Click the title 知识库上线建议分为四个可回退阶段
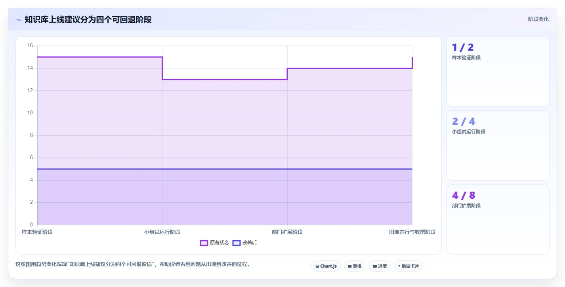The height and width of the screenshot is (287, 565). pyautogui.click(x=88, y=19)
